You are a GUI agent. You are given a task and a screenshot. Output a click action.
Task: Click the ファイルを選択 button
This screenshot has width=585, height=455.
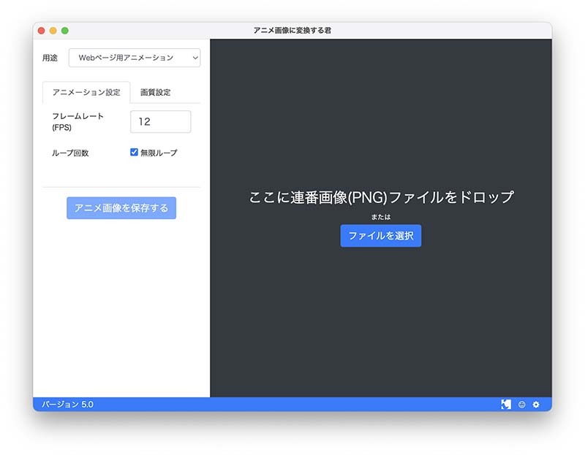coord(380,236)
